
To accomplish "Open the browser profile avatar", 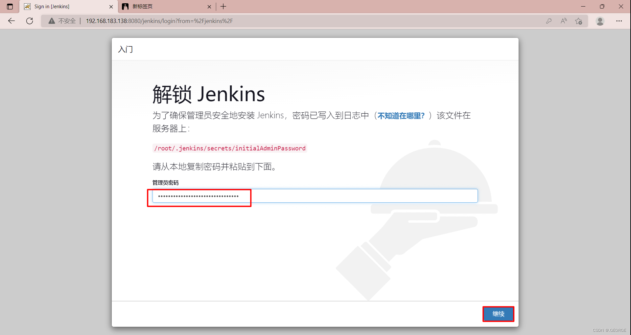I will pyautogui.click(x=600, y=21).
